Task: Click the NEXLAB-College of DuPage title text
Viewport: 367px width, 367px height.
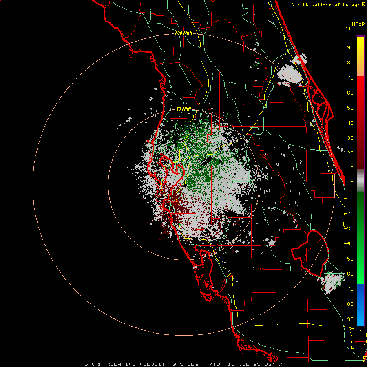Action: tap(325, 4)
